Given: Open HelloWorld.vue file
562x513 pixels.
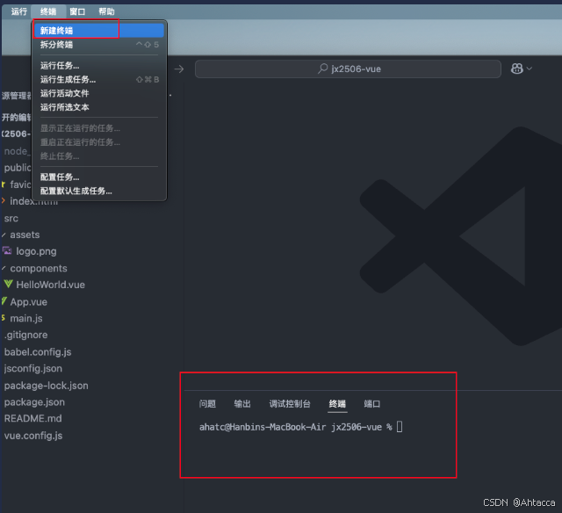Looking at the screenshot, I should click(x=51, y=285).
